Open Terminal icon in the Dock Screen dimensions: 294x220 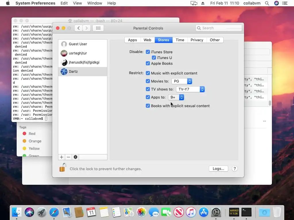[x=246, y=212]
